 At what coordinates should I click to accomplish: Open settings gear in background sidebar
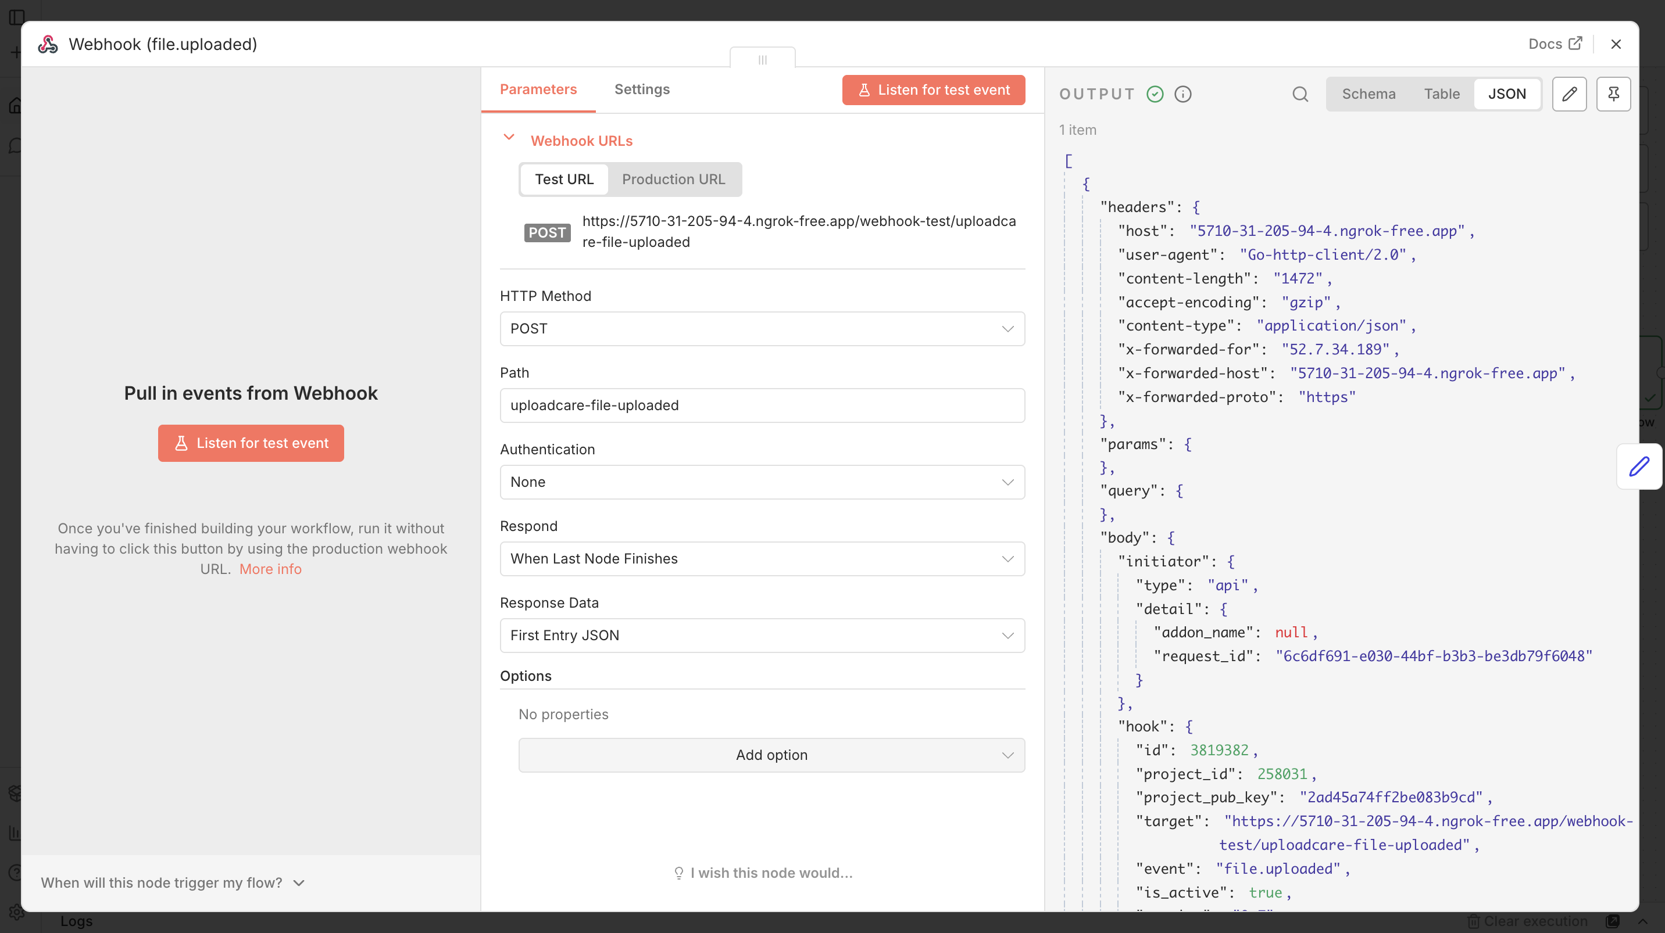click(x=16, y=912)
